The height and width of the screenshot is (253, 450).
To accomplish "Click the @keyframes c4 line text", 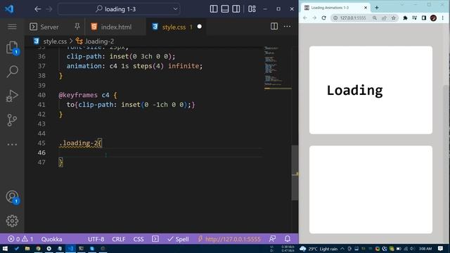I will pyautogui.click(x=87, y=95).
